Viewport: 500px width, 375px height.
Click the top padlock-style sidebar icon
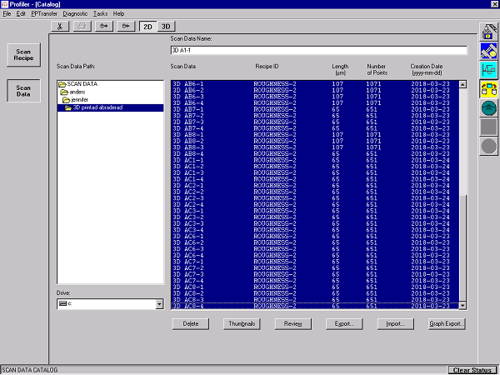click(489, 32)
